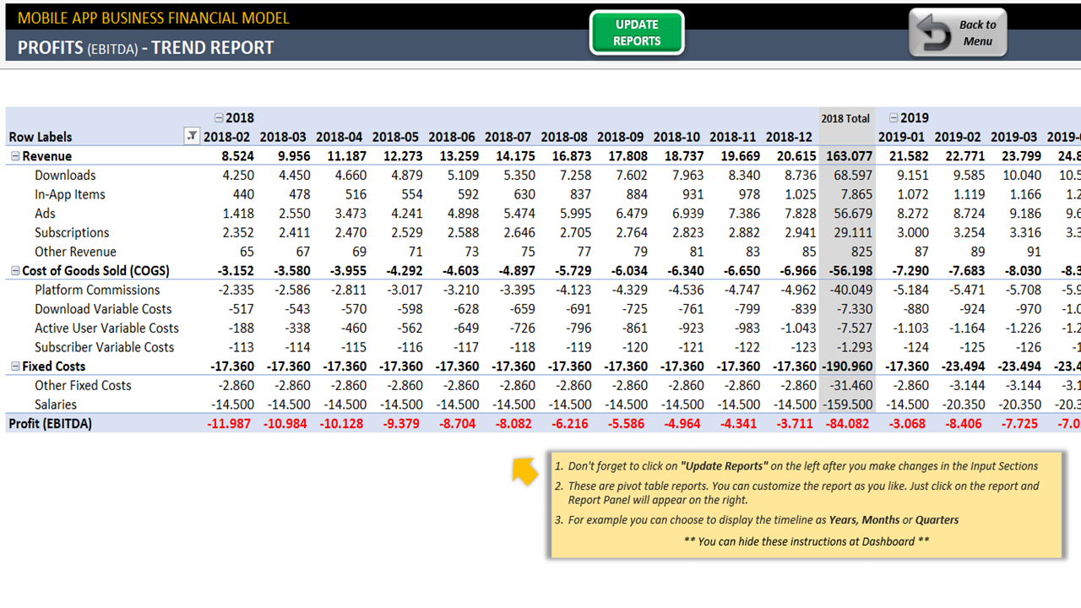The width and height of the screenshot is (1081, 608).
Task: Select Other Revenue total 825
Action: 861,252
